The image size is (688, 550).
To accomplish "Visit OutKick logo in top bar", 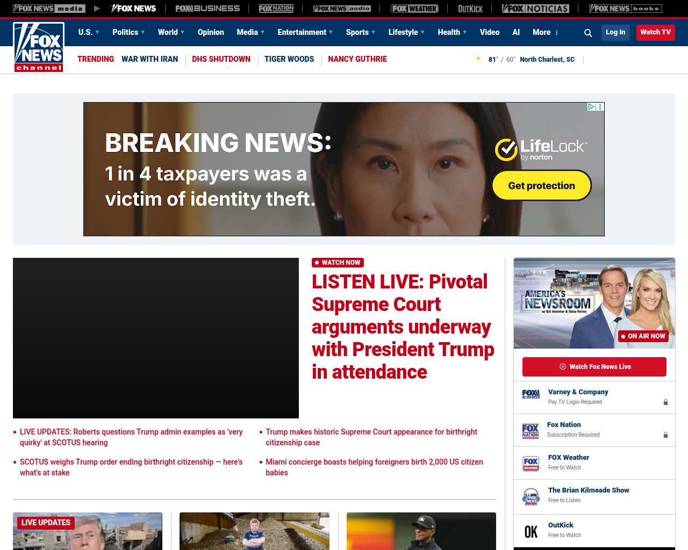I will (470, 9).
